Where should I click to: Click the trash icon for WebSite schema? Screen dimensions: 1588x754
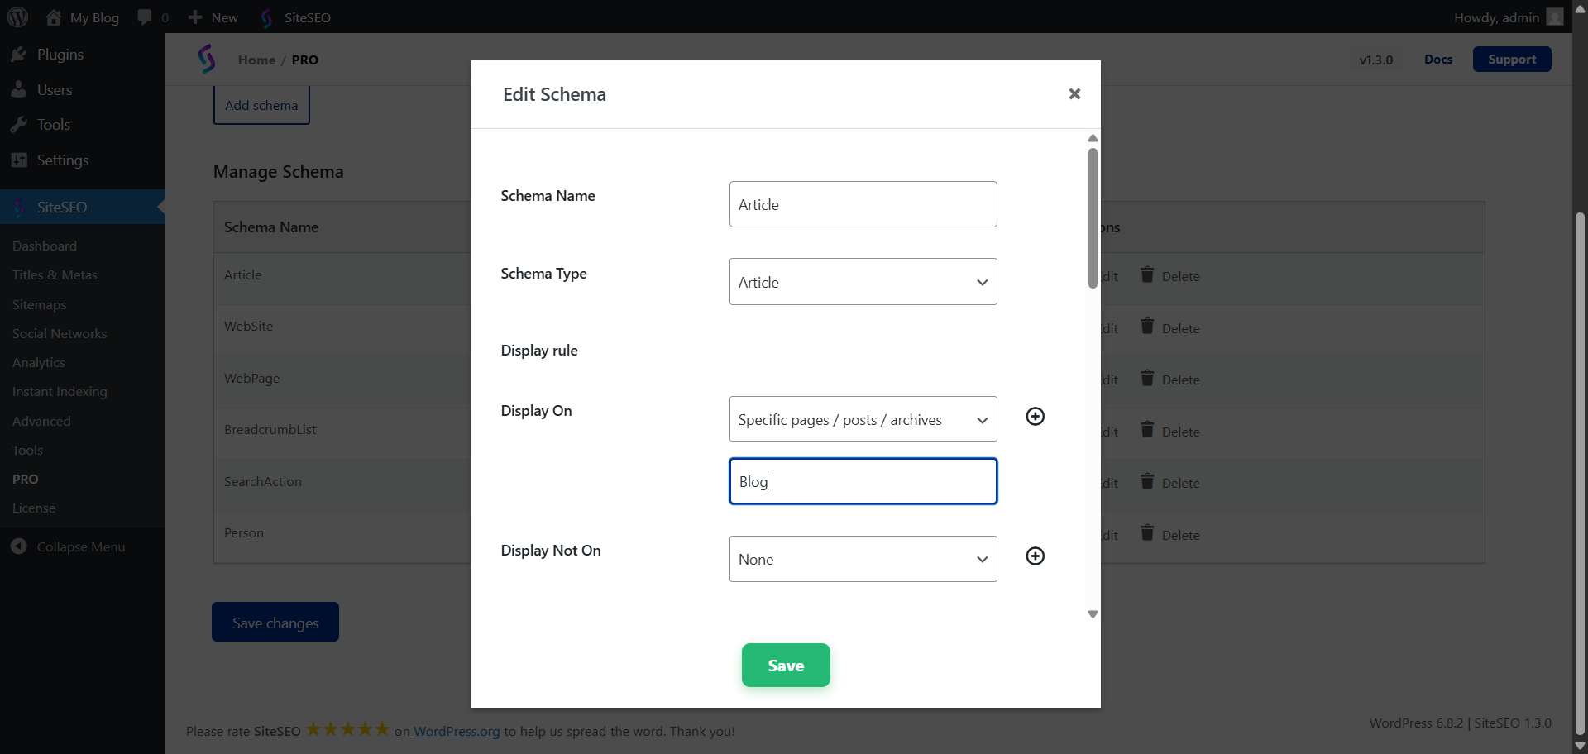tap(1147, 327)
